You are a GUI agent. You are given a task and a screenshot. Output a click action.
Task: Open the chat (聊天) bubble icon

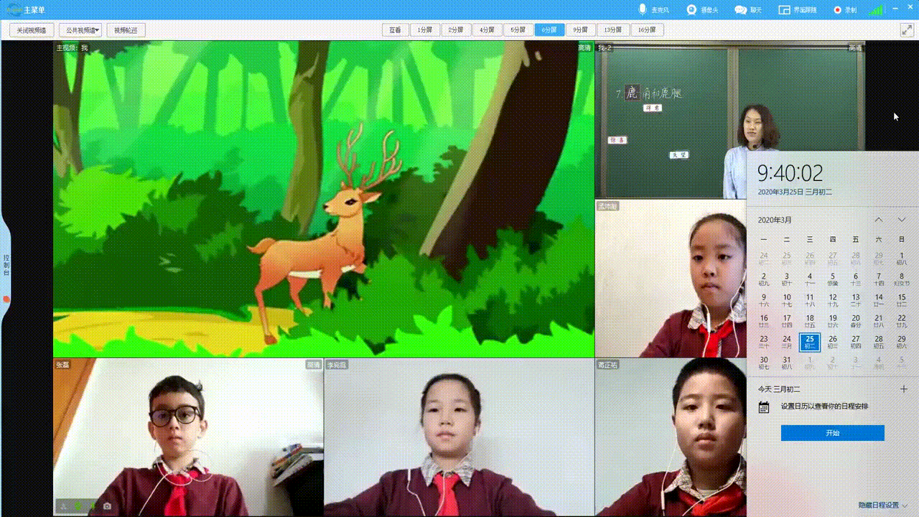click(x=740, y=9)
